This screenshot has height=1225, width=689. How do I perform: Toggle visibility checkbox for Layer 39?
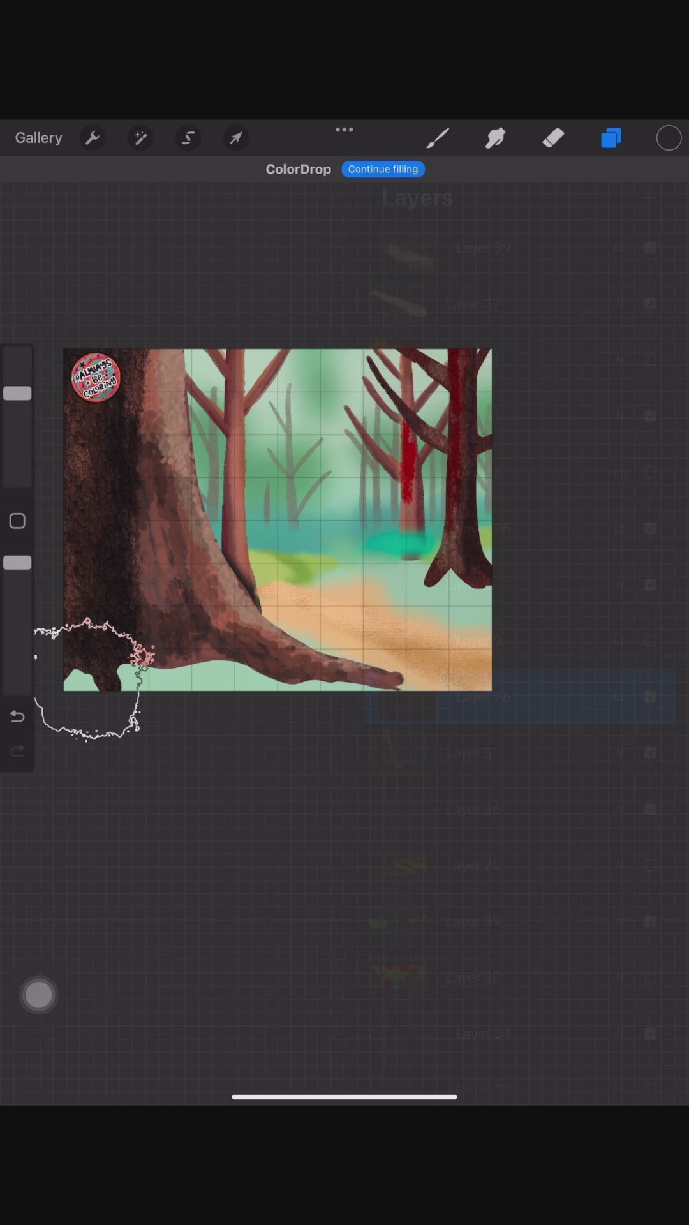650,248
